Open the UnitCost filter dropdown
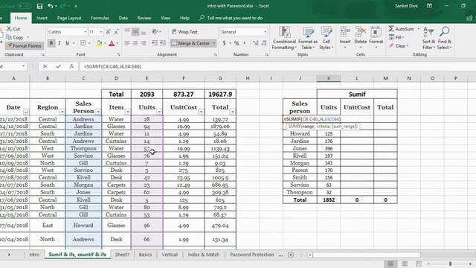This screenshot has height=268, width=476. 201,112
